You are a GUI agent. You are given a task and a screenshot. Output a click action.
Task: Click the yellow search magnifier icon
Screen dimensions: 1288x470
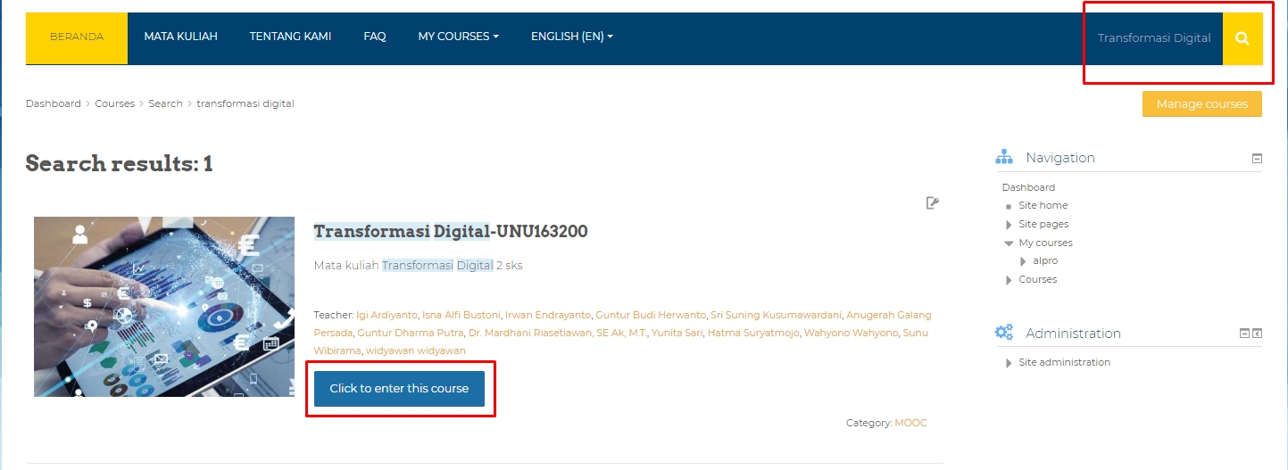1242,38
